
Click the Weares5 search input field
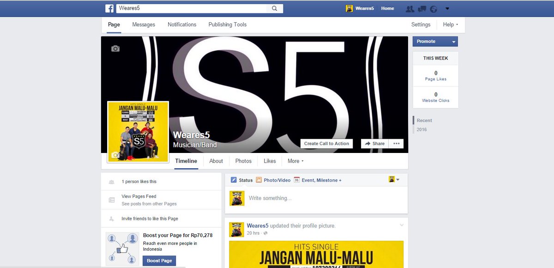tap(192, 8)
